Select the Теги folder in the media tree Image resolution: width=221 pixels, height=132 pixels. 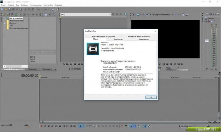(x=11, y=26)
